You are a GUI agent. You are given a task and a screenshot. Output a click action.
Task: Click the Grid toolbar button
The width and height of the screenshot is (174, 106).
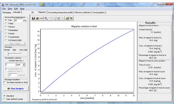[x=42, y=18]
